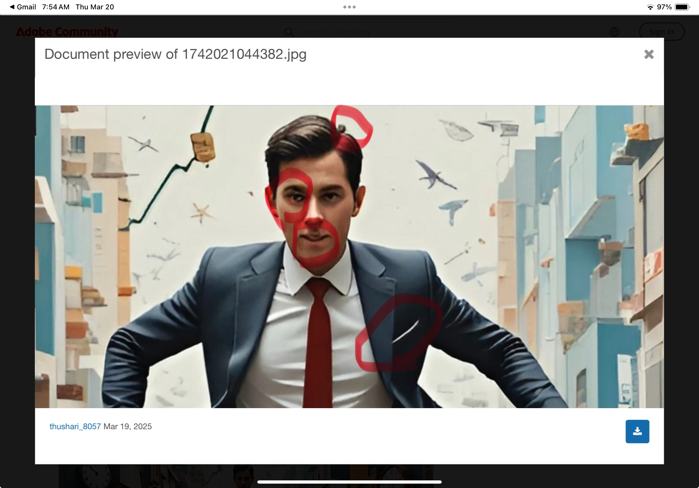Tap the Wi-Fi status icon
The height and width of the screenshot is (488, 699).
[650, 7]
